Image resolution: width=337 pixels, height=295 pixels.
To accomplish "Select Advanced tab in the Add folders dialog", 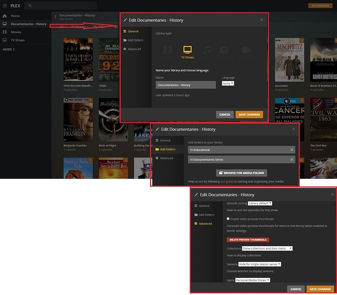I will [x=165, y=158].
